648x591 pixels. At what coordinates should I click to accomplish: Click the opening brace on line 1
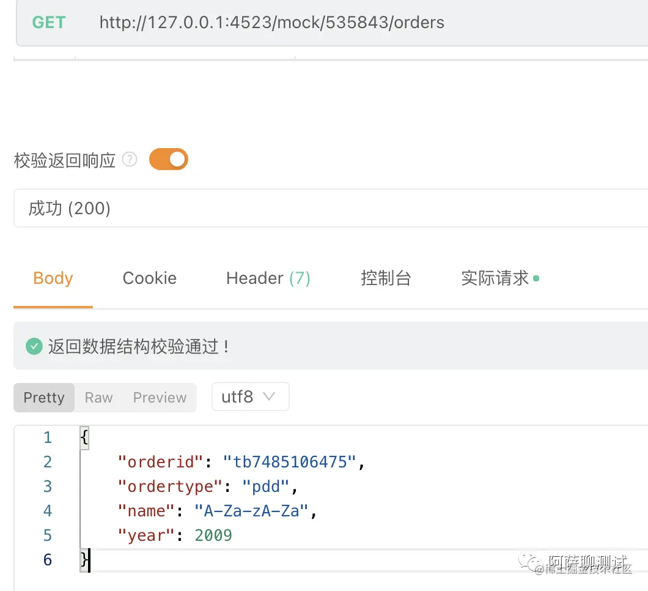click(84, 437)
